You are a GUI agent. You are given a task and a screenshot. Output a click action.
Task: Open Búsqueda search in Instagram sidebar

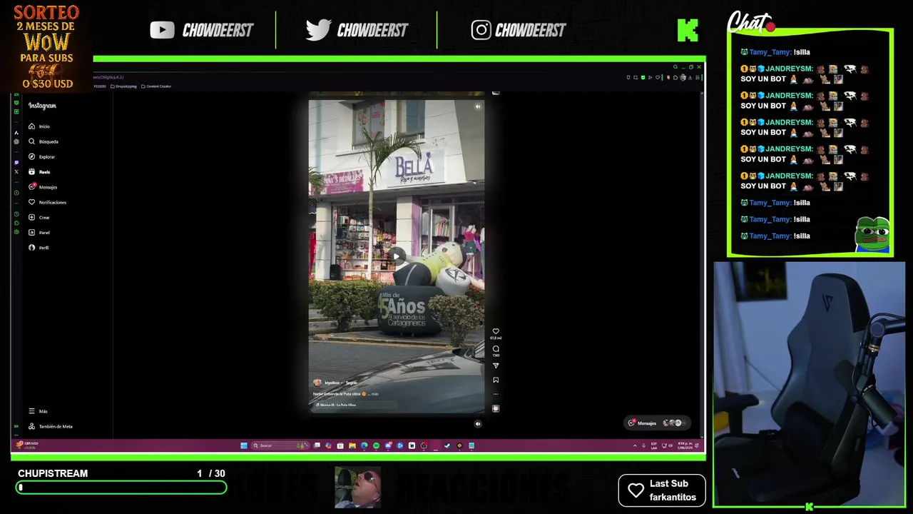(x=43, y=141)
